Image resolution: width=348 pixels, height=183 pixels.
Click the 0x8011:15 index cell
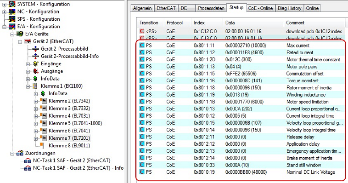point(204,74)
